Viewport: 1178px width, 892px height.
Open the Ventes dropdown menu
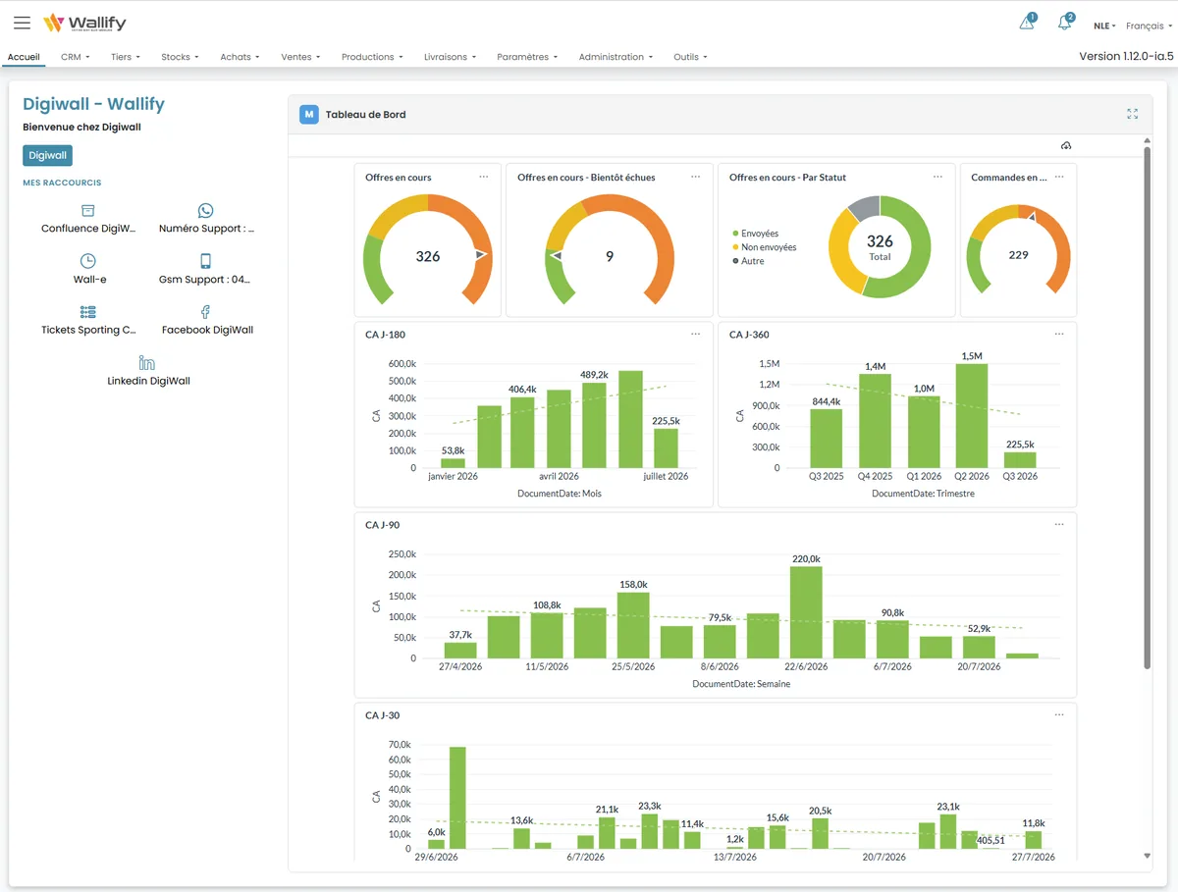(300, 57)
